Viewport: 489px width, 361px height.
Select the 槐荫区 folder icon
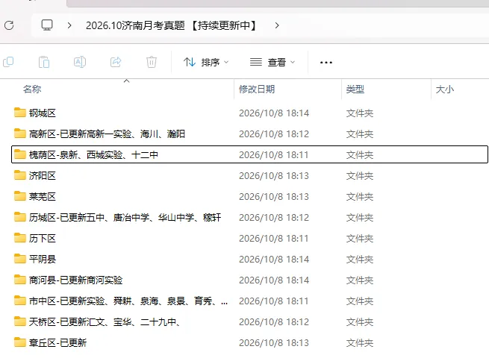(20, 154)
